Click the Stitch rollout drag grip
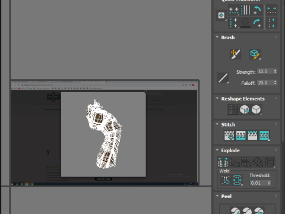Image resolution: width=285 pixels, height=214 pixels. click(276, 124)
